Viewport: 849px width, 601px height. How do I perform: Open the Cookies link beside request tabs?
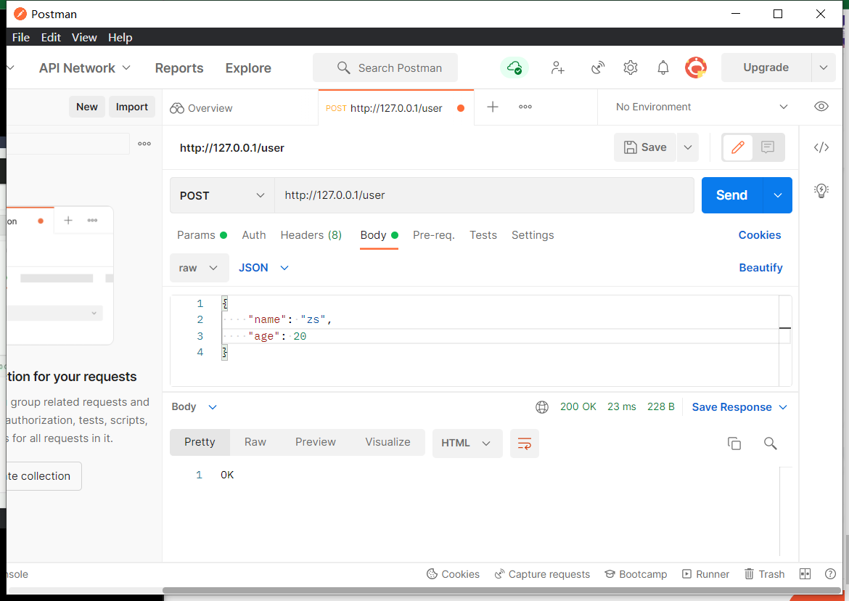[x=759, y=235]
